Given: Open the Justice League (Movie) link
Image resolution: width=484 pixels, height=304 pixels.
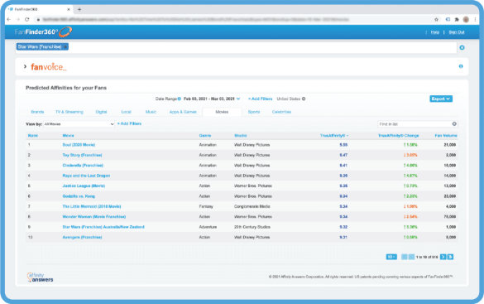Looking at the screenshot, I should click(84, 186).
